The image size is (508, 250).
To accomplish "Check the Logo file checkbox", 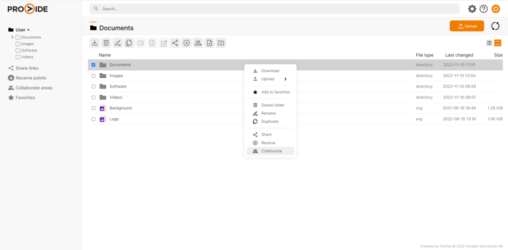I will click(93, 119).
